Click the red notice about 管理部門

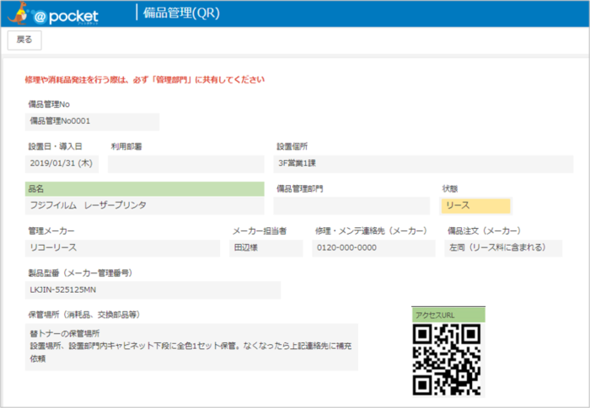[x=145, y=80]
